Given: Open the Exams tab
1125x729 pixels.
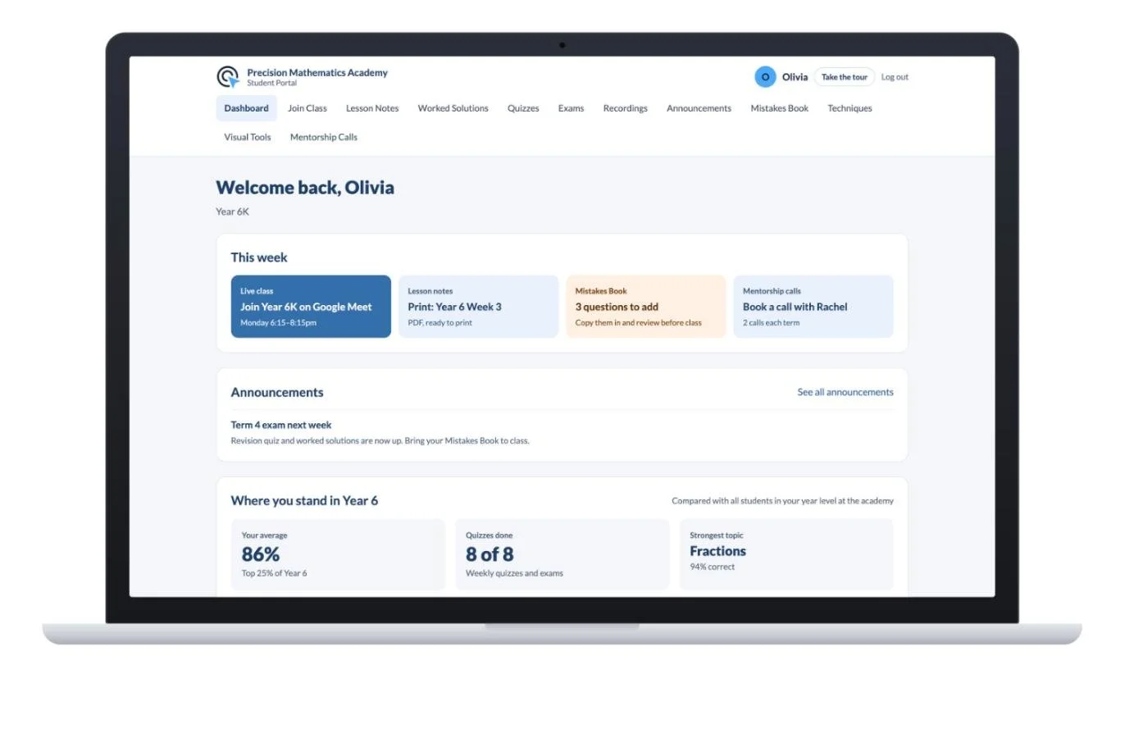Looking at the screenshot, I should pos(571,108).
